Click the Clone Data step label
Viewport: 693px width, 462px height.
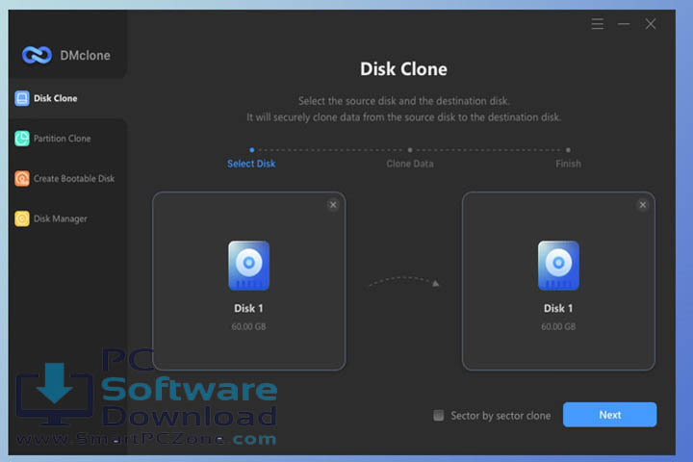click(x=410, y=164)
